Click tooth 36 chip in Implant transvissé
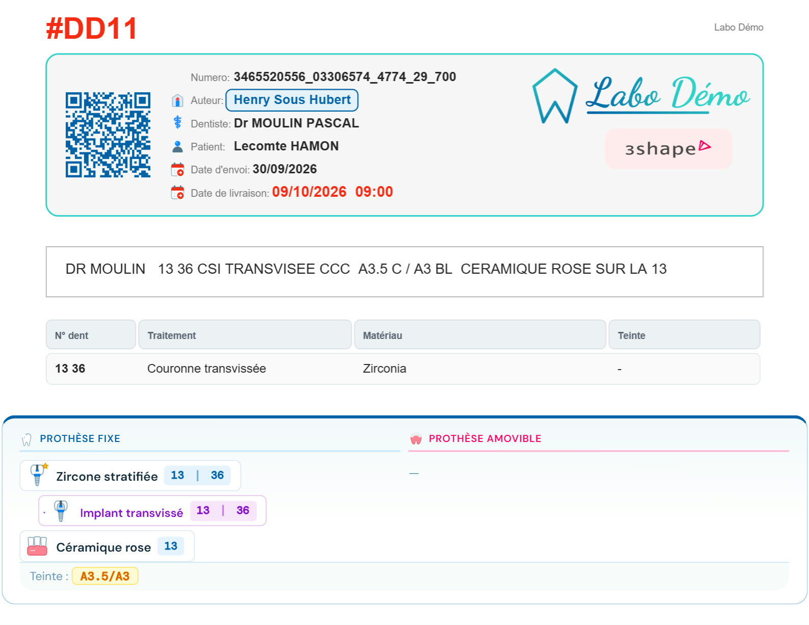 click(243, 510)
